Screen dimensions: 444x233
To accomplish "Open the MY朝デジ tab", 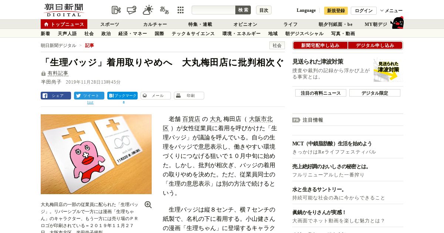I will [376, 24].
